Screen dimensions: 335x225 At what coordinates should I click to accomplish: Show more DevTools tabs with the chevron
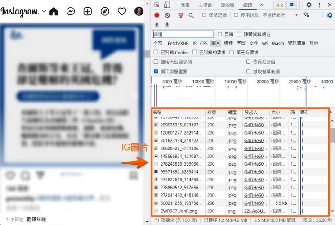pos(262,4)
